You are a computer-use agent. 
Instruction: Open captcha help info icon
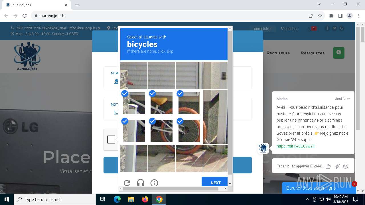click(154, 183)
